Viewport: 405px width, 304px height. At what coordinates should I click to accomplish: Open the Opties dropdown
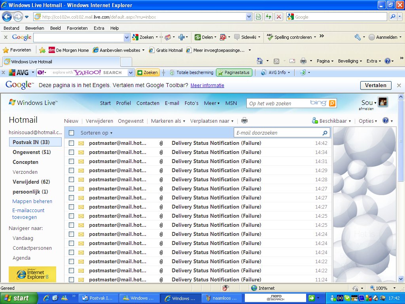[368, 121]
